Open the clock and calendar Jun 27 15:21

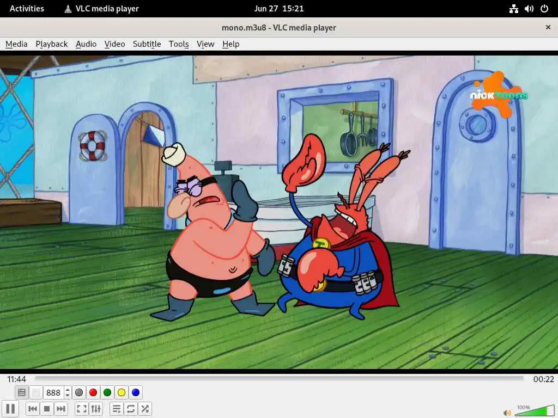point(279,9)
